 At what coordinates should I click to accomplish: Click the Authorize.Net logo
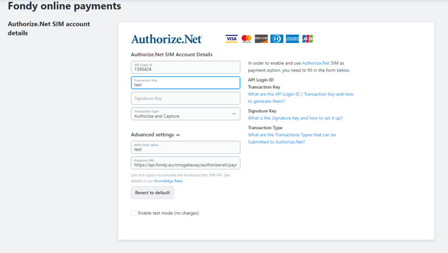(167, 39)
